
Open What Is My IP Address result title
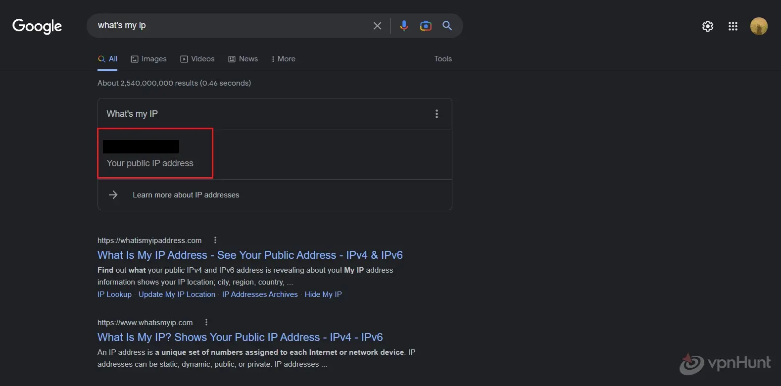[x=250, y=255]
